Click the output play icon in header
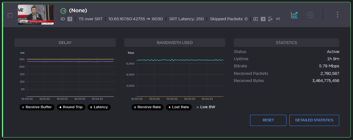 256,19
